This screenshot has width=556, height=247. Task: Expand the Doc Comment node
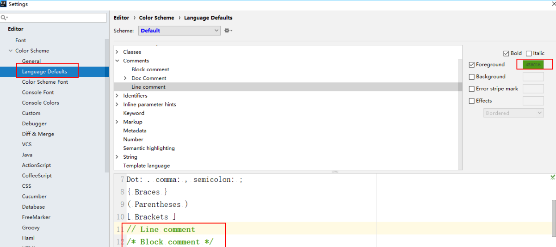coord(125,78)
